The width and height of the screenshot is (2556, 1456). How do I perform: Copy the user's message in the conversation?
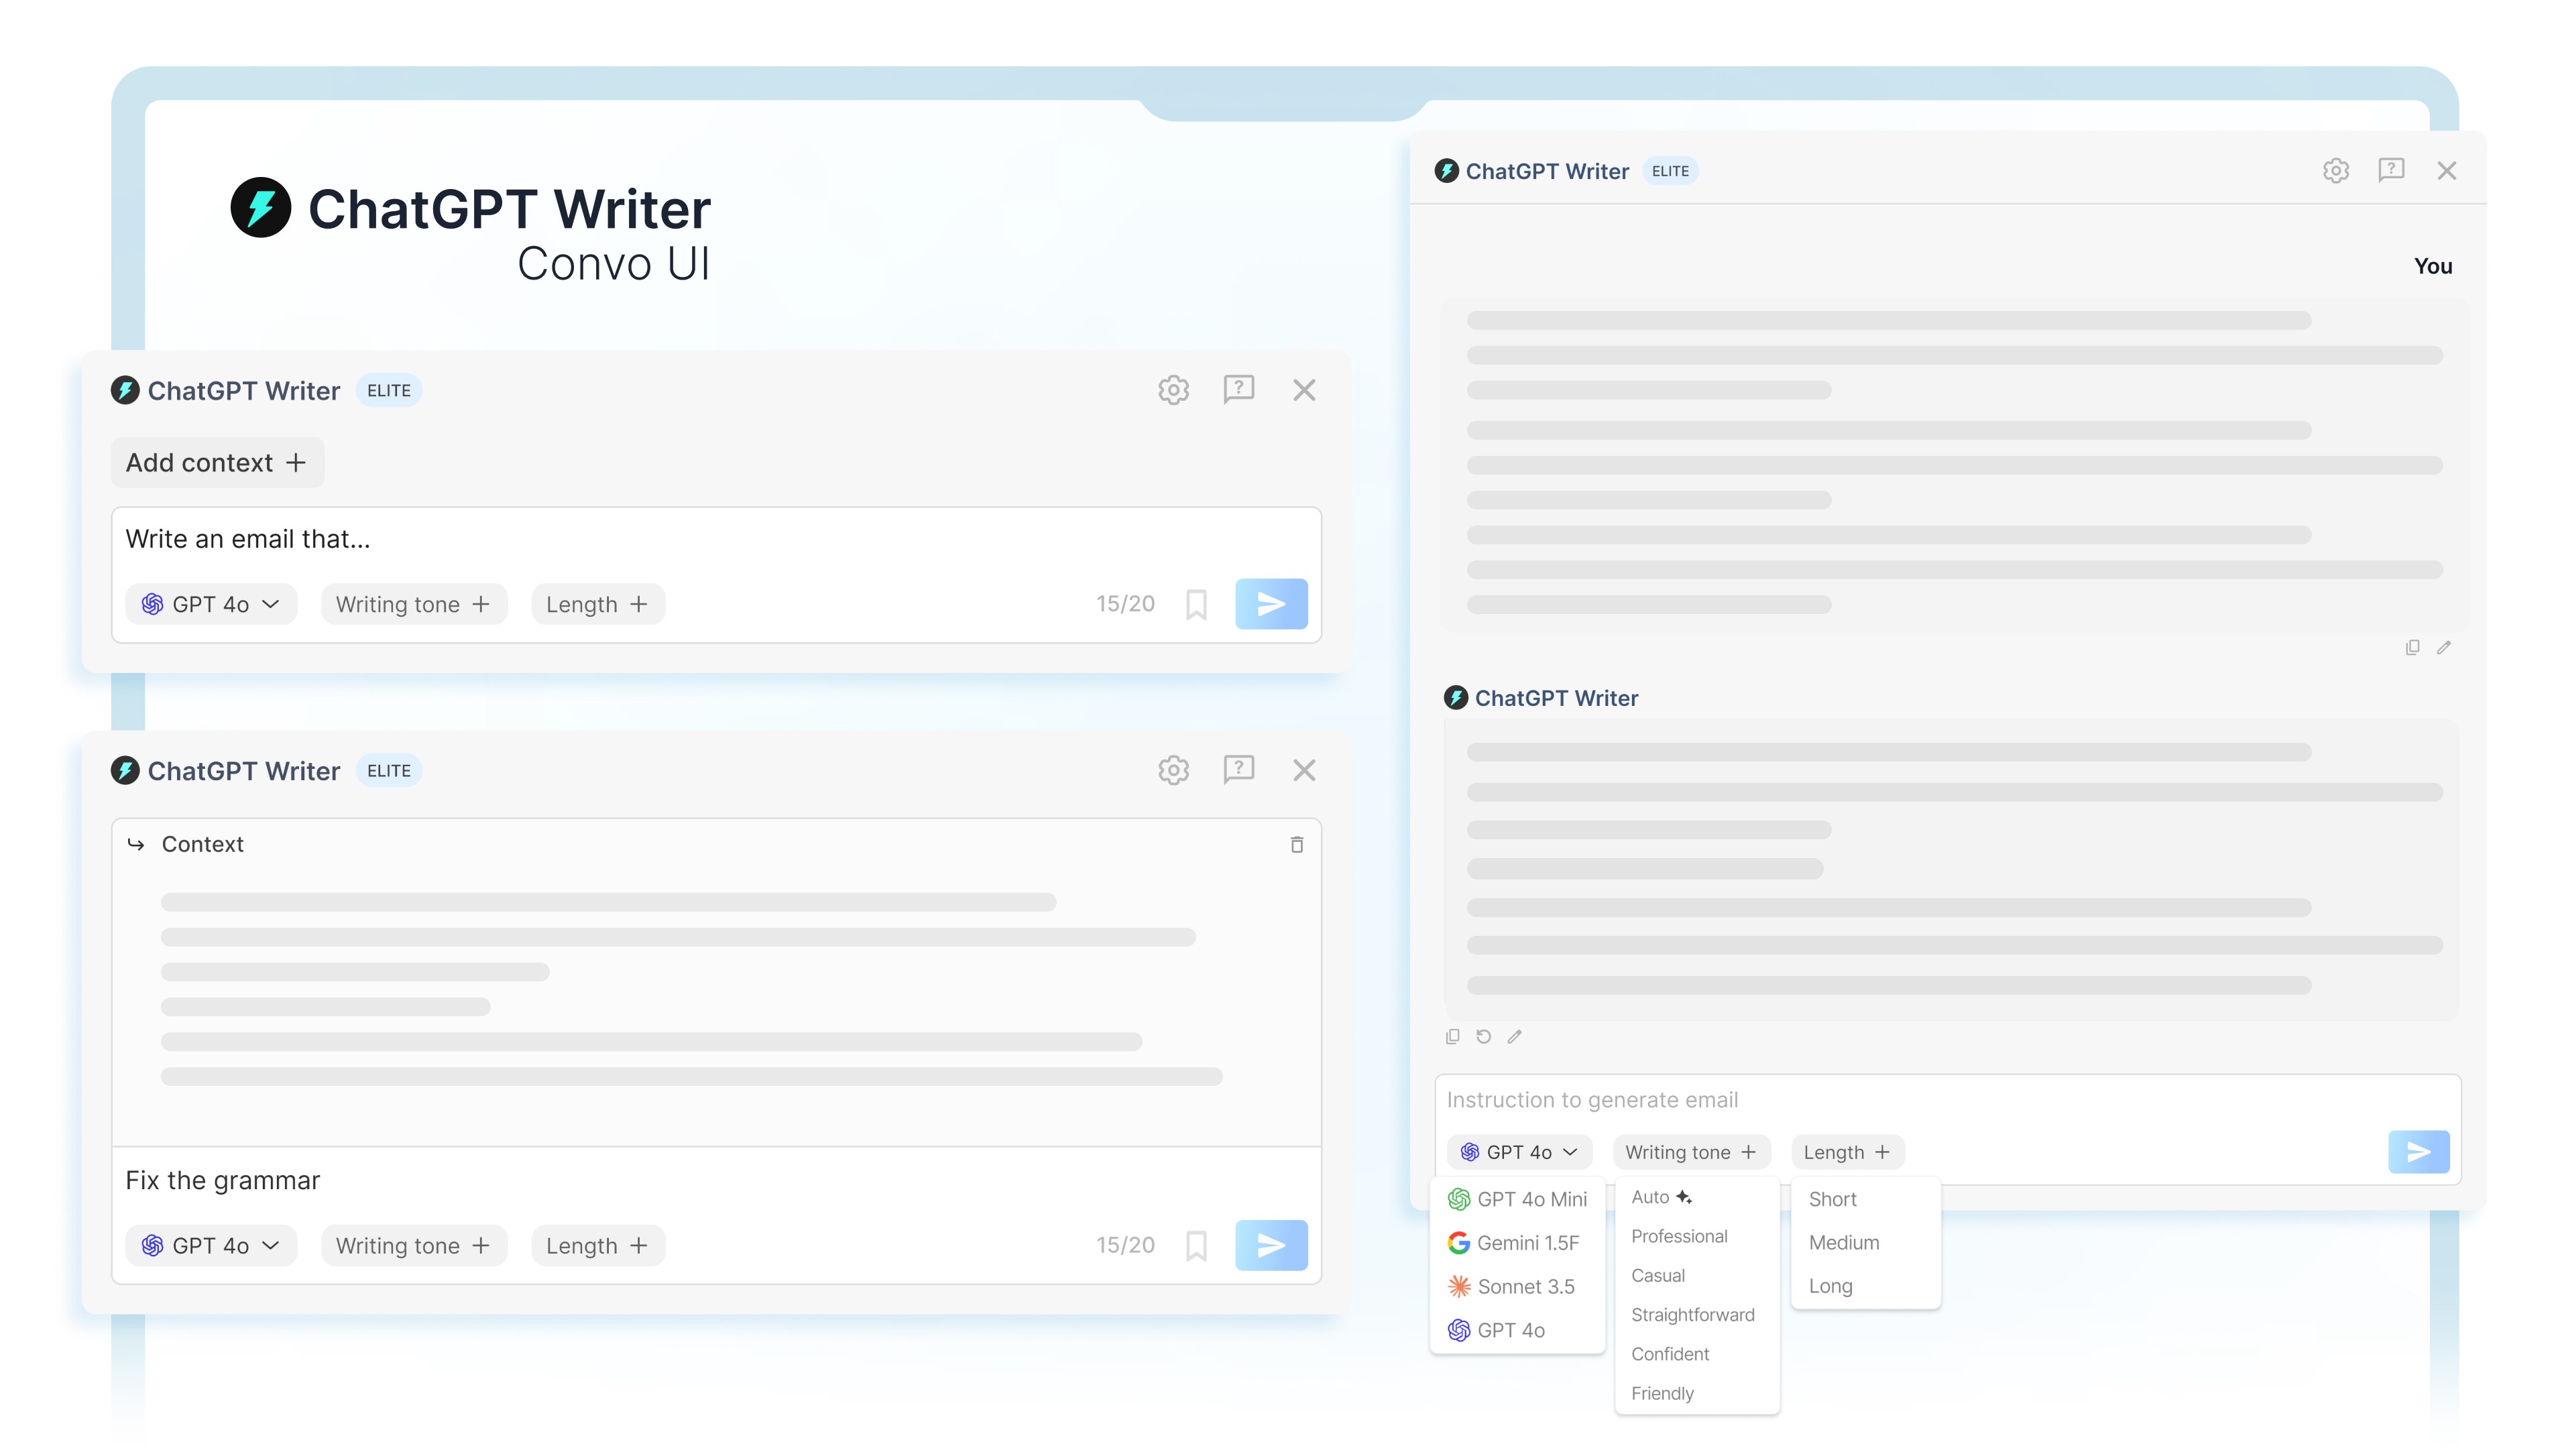tap(2412, 648)
